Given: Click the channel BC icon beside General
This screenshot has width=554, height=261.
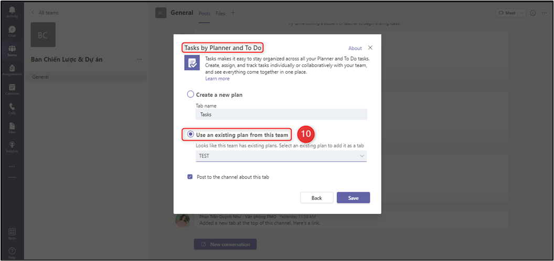Looking at the screenshot, I should (161, 13).
